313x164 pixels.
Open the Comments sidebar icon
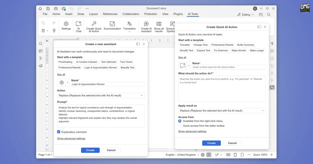[x=41, y=51]
